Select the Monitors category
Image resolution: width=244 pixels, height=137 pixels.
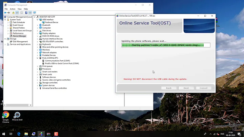pyautogui.click(x=46, y=50)
